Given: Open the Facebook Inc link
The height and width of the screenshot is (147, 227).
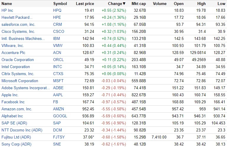Looking at the screenshot, I should coord(13,102).
